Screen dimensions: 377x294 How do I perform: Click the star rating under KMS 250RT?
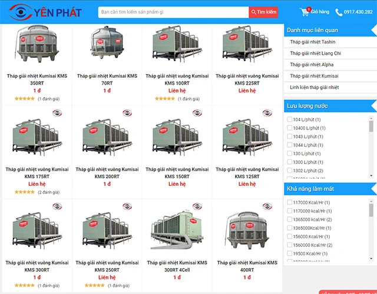(94, 285)
